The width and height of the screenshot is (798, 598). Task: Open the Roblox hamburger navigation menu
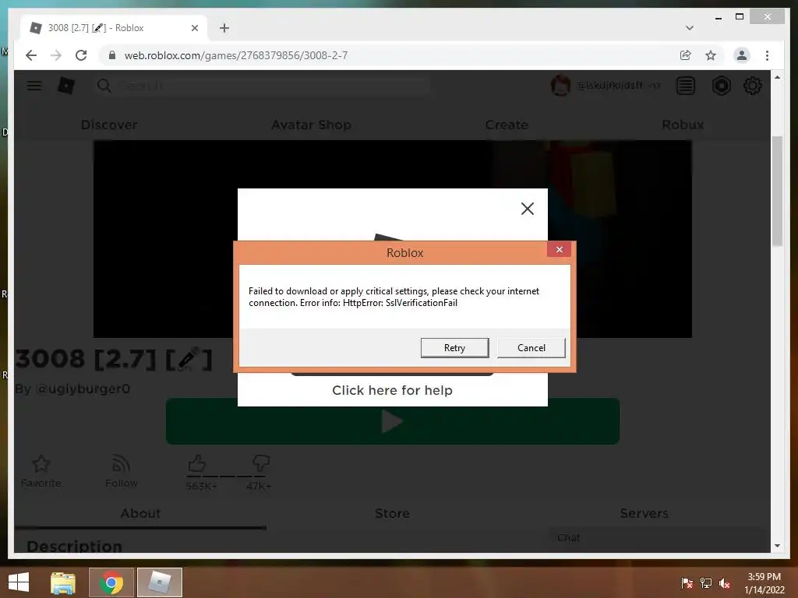click(x=34, y=86)
